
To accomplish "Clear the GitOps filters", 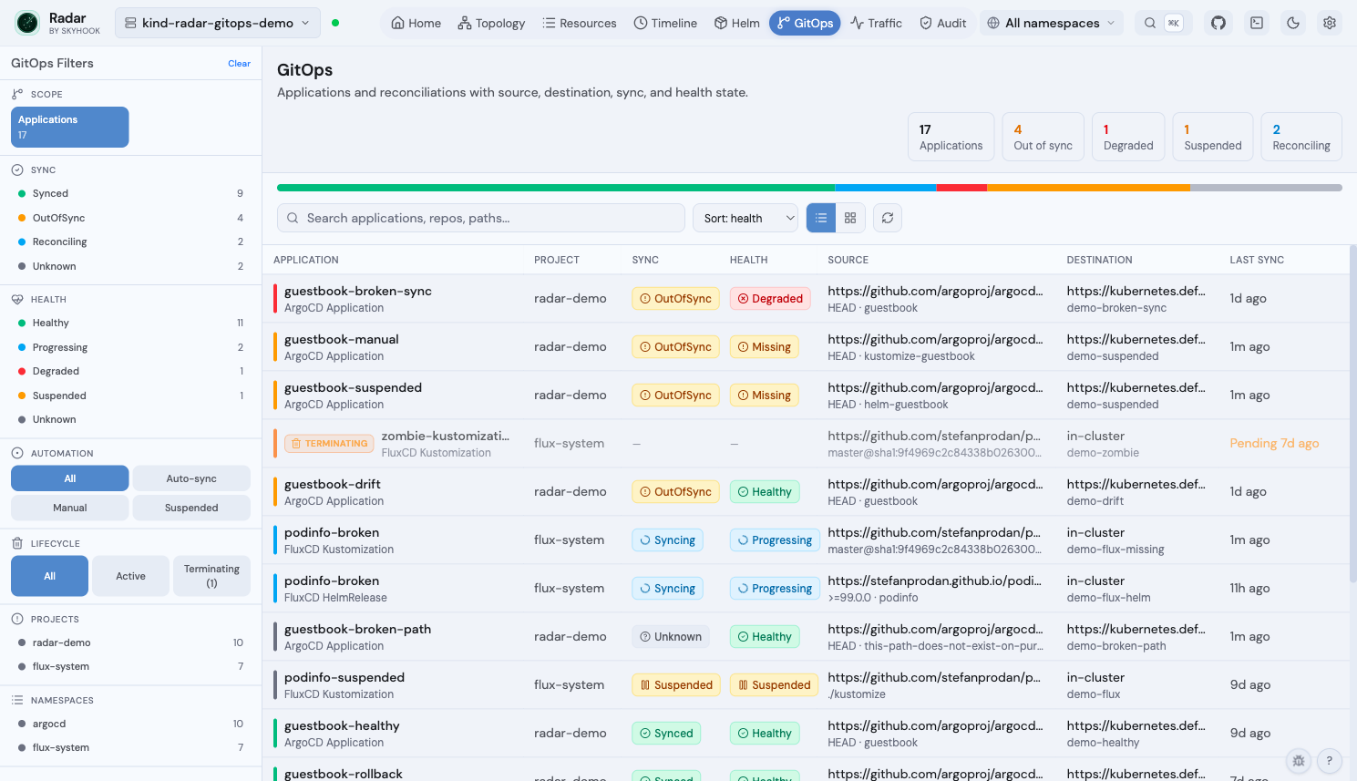I will click(x=239, y=64).
